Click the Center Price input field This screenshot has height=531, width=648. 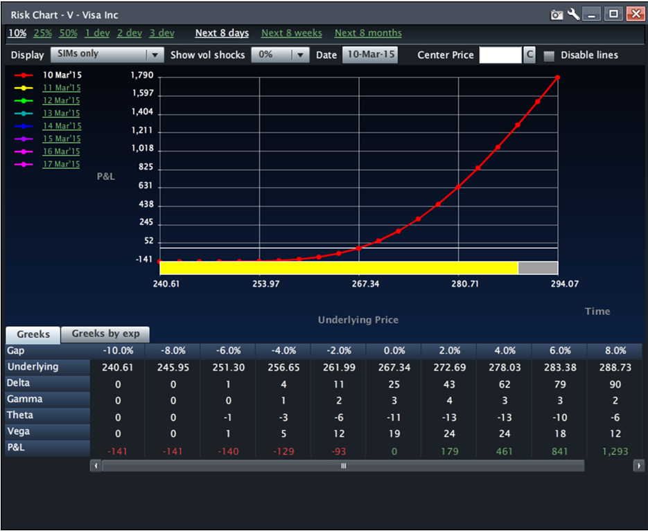pos(500,55)
